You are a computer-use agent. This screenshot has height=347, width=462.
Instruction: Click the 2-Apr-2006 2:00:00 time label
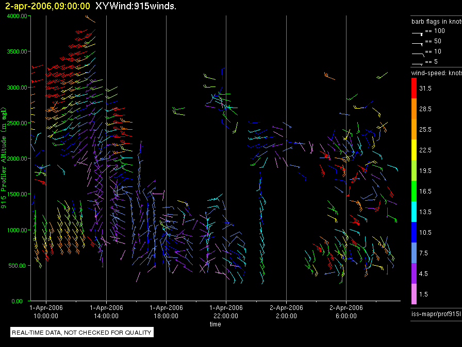286,311
